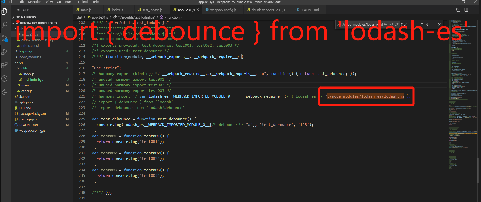
Task: Open the Live Share icon in the activity bar
Action: [x=4, y=92]
